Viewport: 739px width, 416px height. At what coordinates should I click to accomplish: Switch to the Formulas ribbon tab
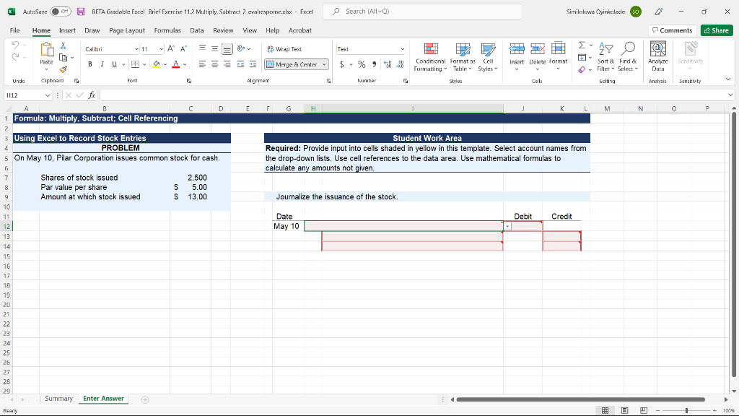coord(169,30)
